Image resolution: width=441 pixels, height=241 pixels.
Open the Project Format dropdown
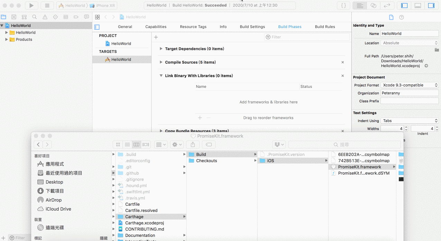409,85
